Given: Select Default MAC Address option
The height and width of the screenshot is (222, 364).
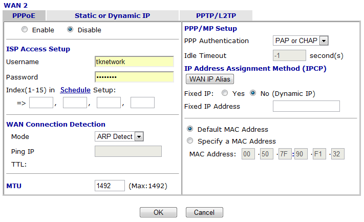Looking at the screenshot, I should tap(190, 129).
